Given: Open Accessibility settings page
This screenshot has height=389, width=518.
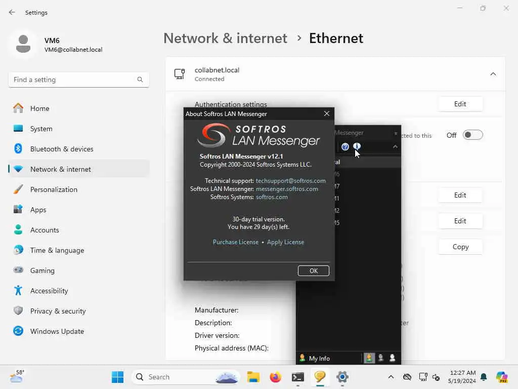Looking at the screenshot, I should click(x=78, y=291).
